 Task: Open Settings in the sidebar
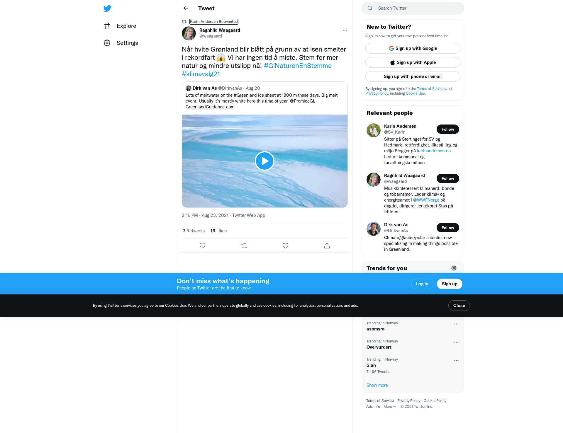tap(121, 43)
